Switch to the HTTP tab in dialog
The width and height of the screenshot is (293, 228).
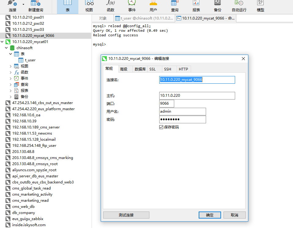tap(184, 69)
